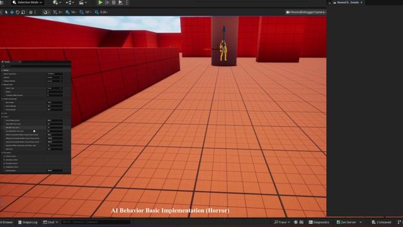Viewport: 403px width, 227px height.
Task: Close the floating Details panel tab
Action: [20, 62]
